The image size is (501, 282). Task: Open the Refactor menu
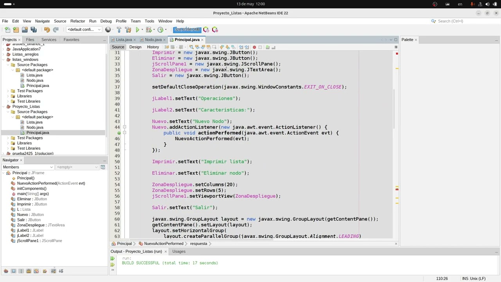(x=77, y=21)
